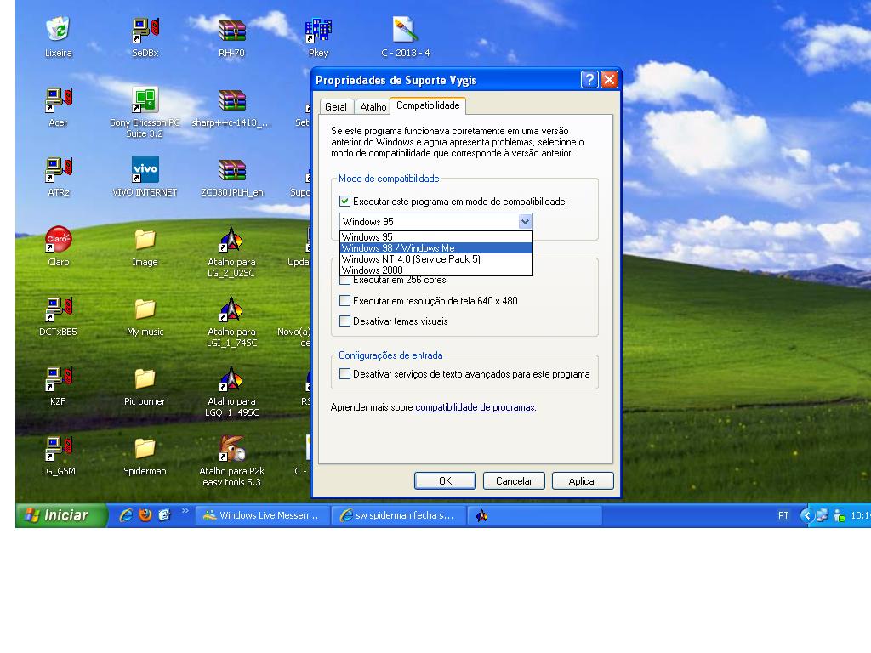The height and width of the screenshot is (653, 871).
Task: Launch Internet Explorer from quick launch
Action: tap(126, 515)
